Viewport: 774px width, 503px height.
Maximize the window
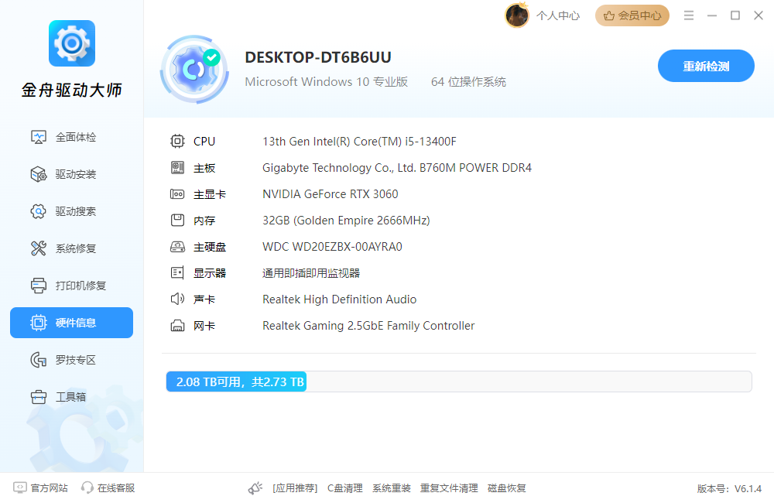(x=735, y=15)
